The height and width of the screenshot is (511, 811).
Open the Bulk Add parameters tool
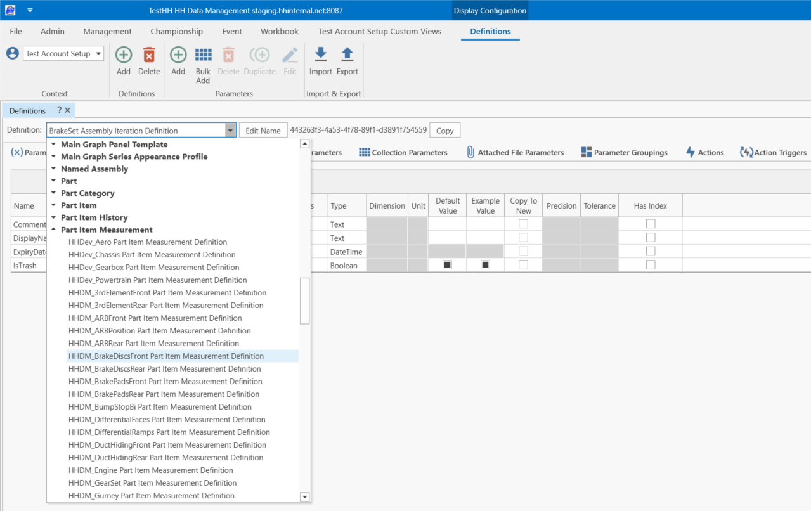point(203,55)
